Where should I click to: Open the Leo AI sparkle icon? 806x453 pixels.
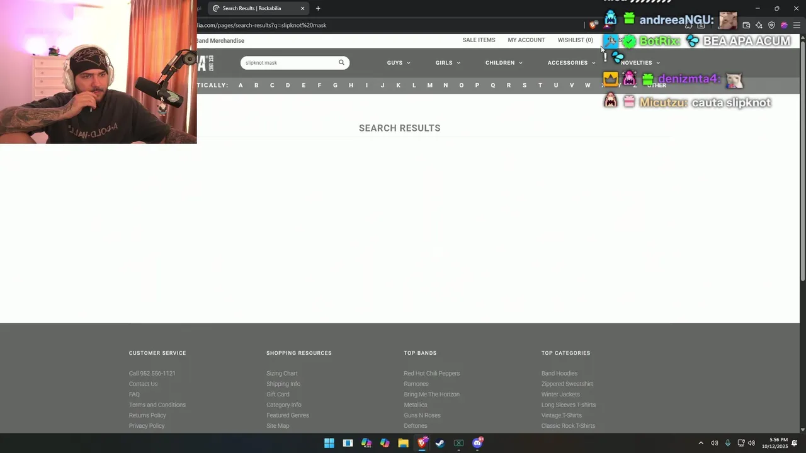(759, 25)
